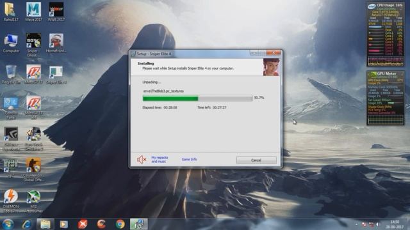Cancel the Sniper Elite 4 installation

[x=256, y=160]
